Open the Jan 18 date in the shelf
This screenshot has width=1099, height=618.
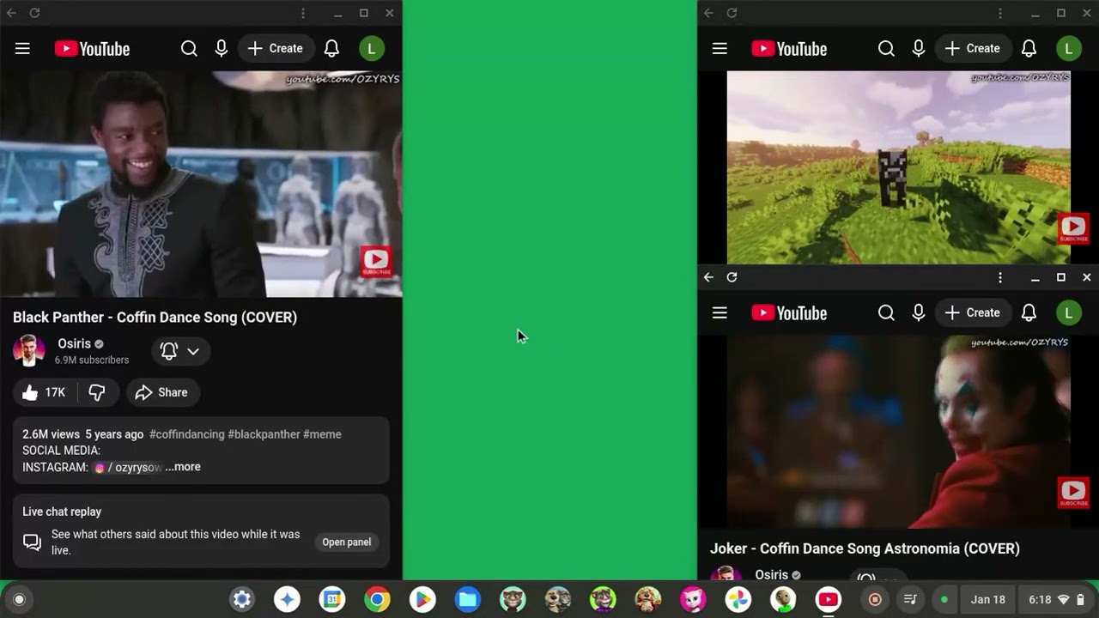point(988,599)
